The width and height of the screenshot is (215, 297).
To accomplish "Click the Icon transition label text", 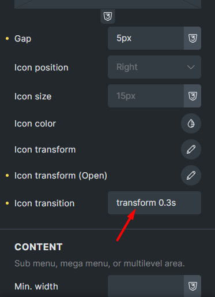I will click(44, 203).
